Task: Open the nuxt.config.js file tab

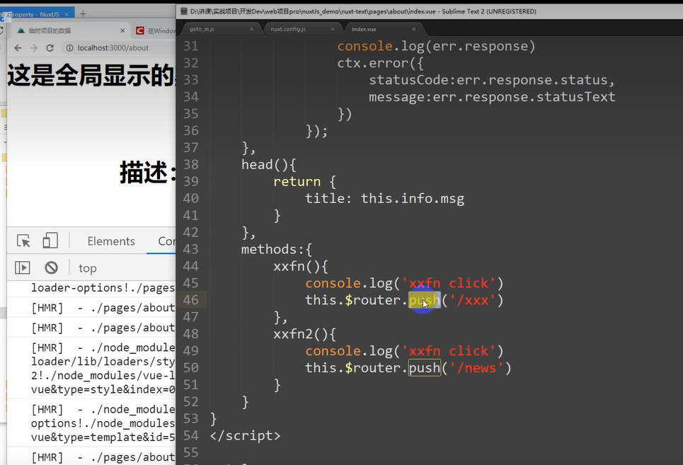Action: (288, 29)
